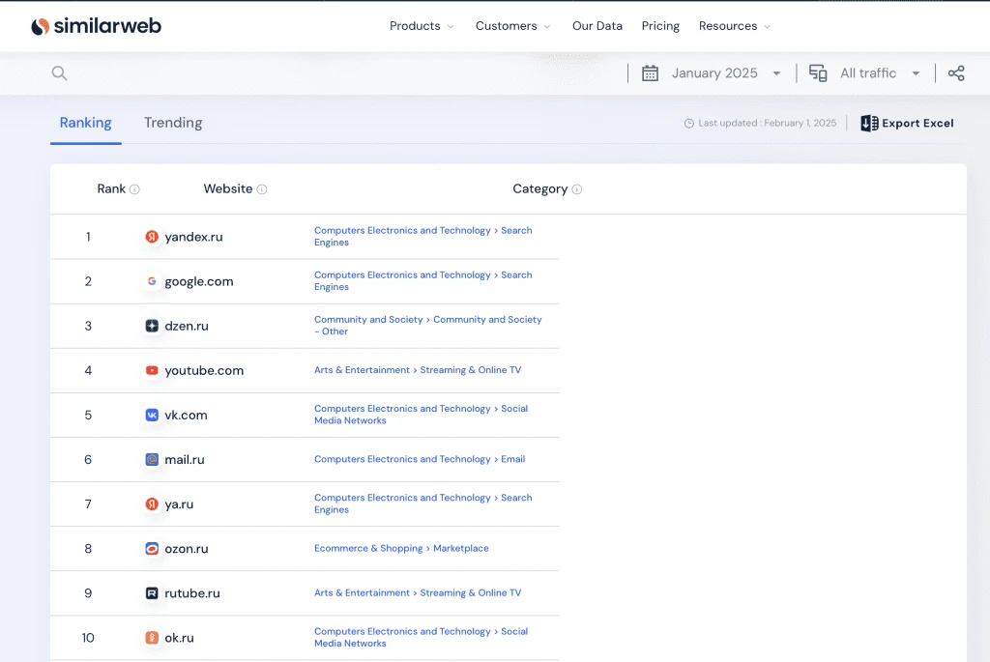990x662 pixels.
Task: Click the mail.ru favicon
Action: [x=152, y=459]
